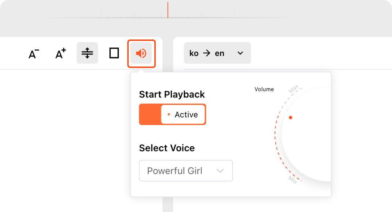Open the ko → en language dropdown
392x212 pixels.
tap(217, 53)
